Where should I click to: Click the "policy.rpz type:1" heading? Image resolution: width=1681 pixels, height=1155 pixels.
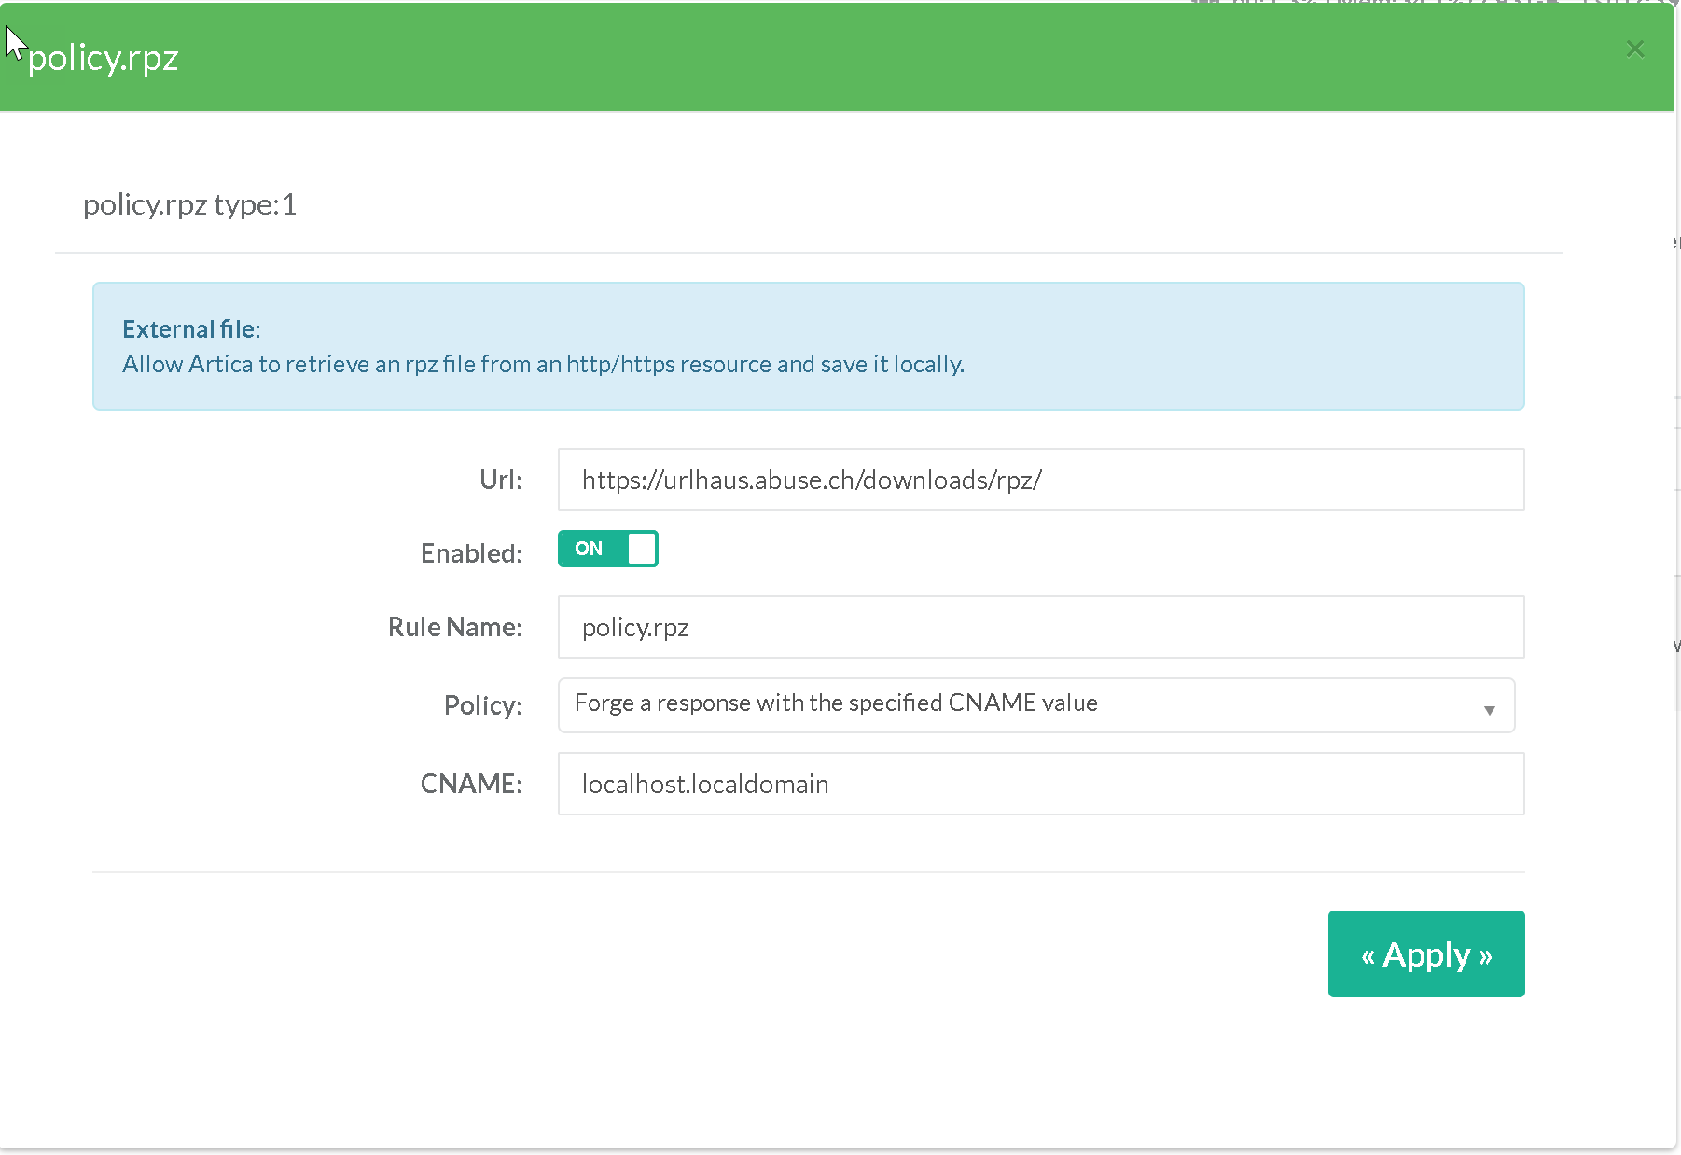point(189,204)
